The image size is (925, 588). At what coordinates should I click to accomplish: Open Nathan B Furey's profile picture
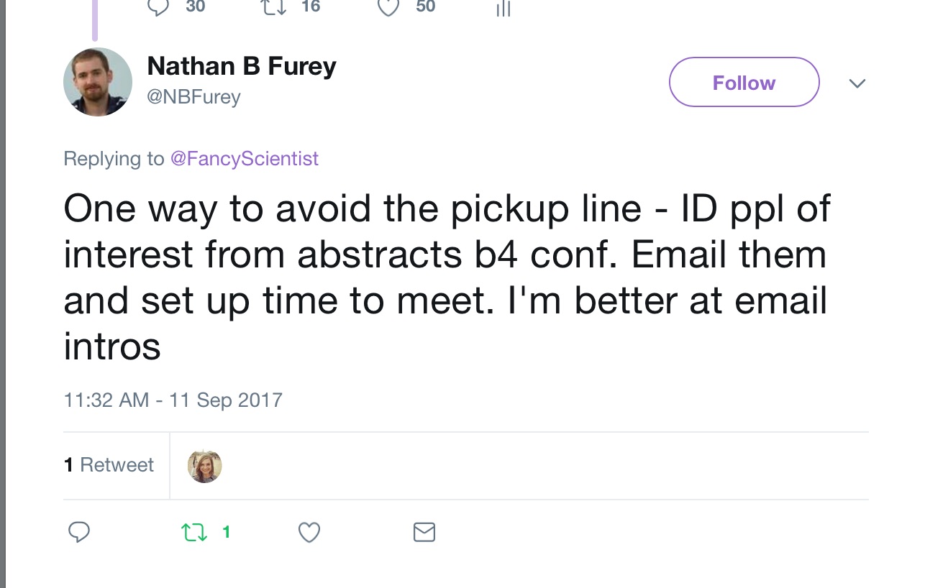pyautogui.click(x=98, y=82)
